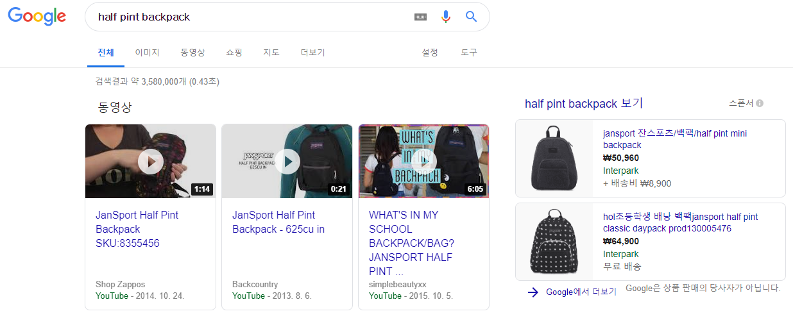This screenshot has width=793, height=318.
Task: Click the magnifier search button
Action: [x=472, y=17]
